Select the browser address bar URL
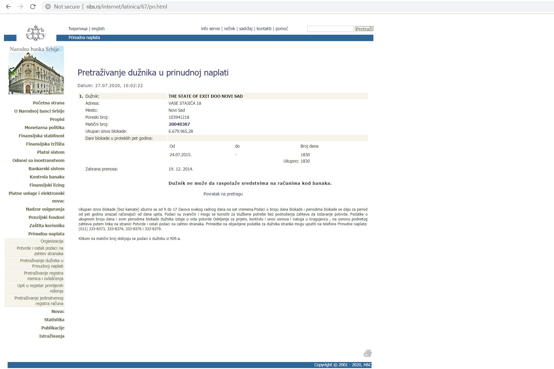Viewport: 554px width, 369px height. (127, 6)
